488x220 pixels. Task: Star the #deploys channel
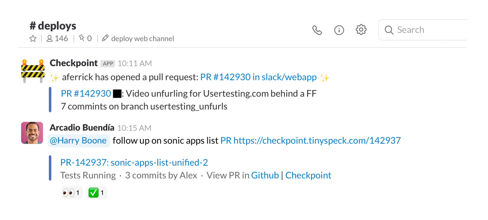33,39
